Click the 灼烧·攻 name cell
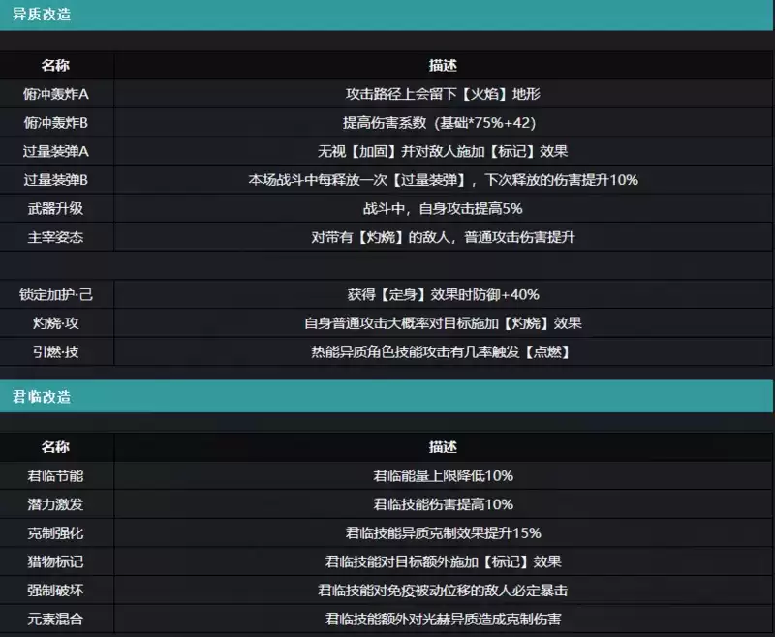 pos(55,323)
